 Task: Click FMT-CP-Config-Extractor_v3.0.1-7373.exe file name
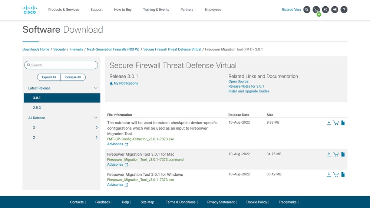[x=141, y=139]
